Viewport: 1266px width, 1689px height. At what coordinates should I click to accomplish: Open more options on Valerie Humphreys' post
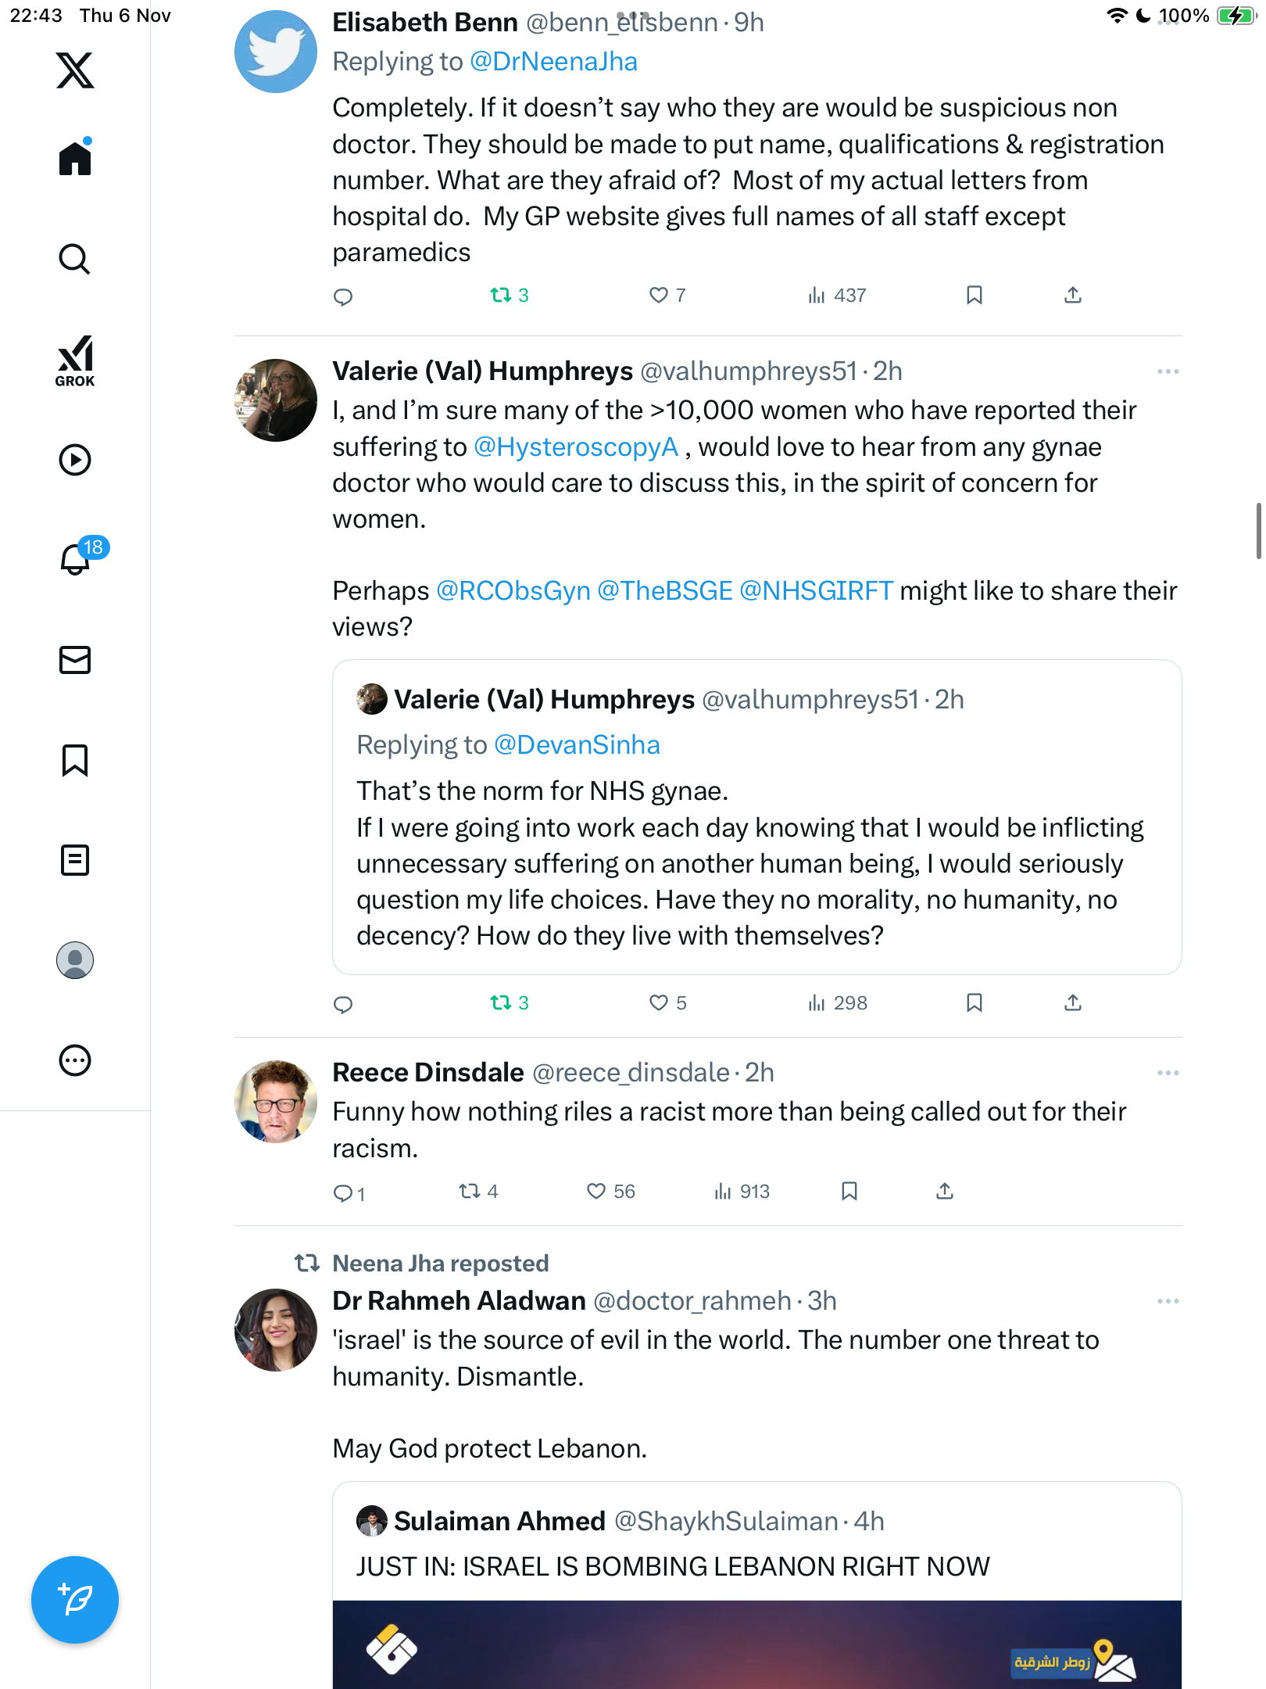[x=1168, y=371]
